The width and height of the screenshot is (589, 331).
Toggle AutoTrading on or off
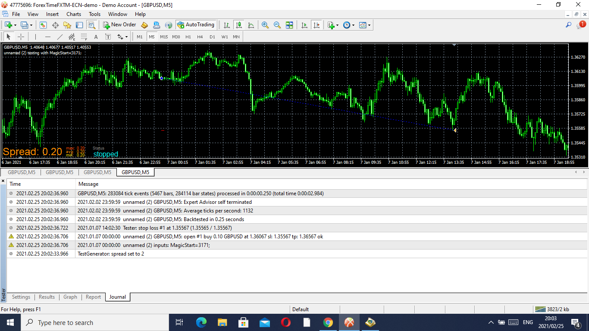coord(196,25)
